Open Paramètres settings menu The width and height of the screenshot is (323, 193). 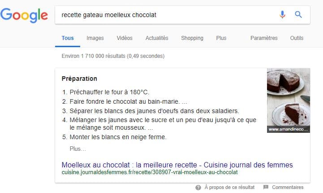264,38
